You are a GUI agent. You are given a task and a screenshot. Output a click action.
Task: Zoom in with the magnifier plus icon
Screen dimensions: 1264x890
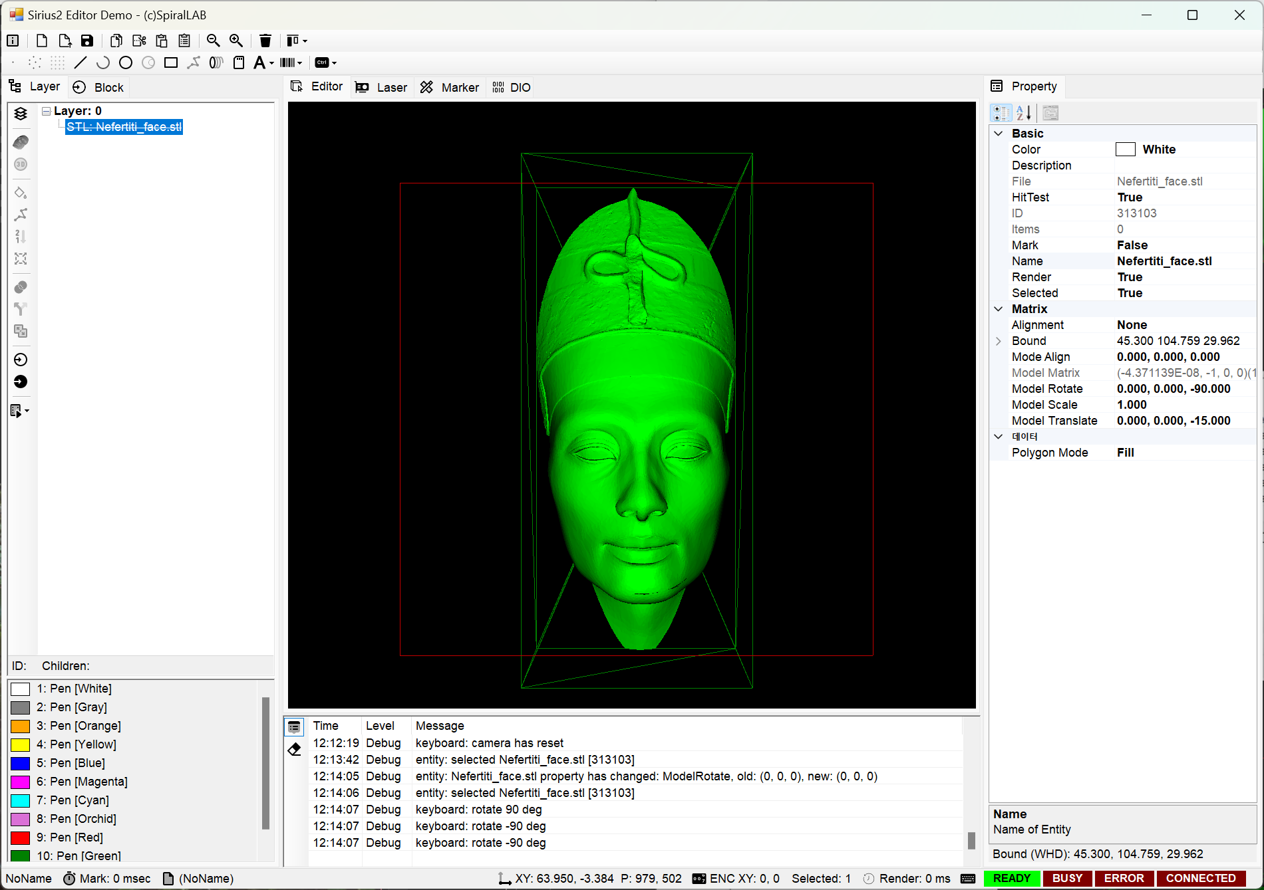tap(236, 41)
